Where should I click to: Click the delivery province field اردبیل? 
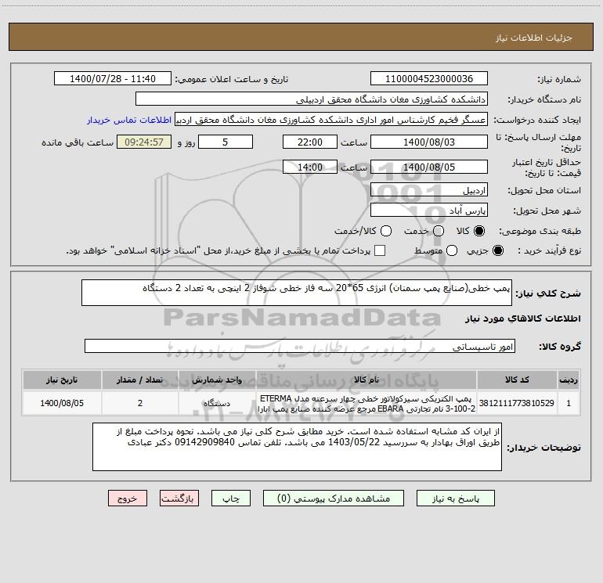click(x=429, y=190)
